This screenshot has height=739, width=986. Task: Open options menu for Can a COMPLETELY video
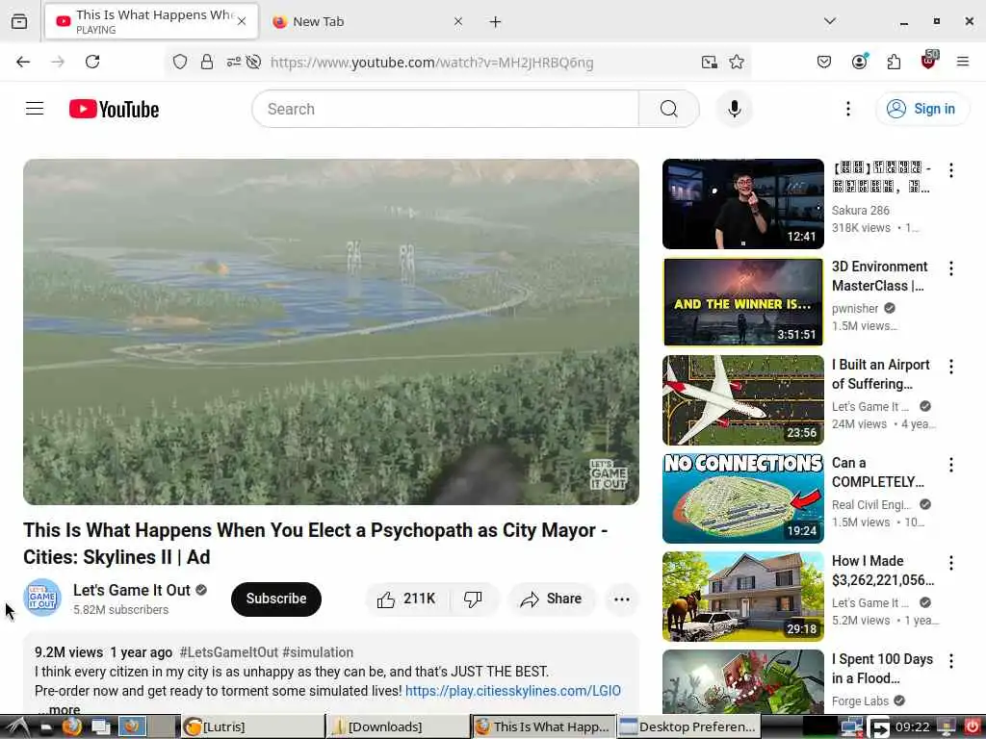[x=950, y=465]
